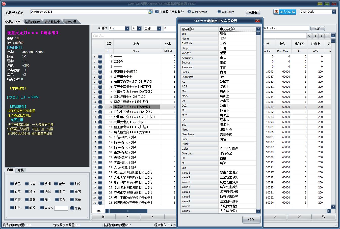The image size is (340, 229).
Task: Toggle the 自定义 filter checkbox
Action: 42,208
